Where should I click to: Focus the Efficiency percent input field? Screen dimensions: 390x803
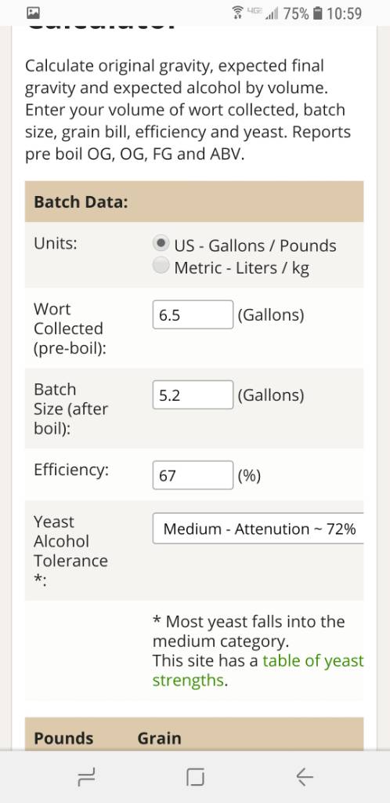point(193,475)
